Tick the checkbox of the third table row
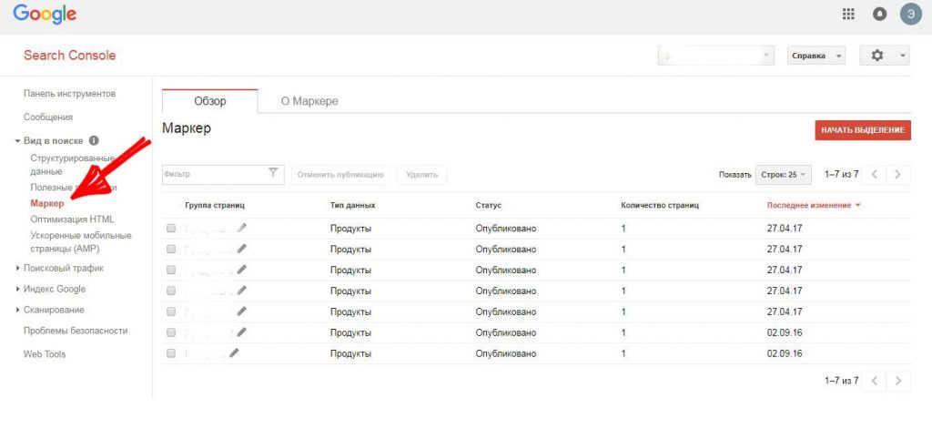Screen dimensions: 932x429 (x=171, y=271)
